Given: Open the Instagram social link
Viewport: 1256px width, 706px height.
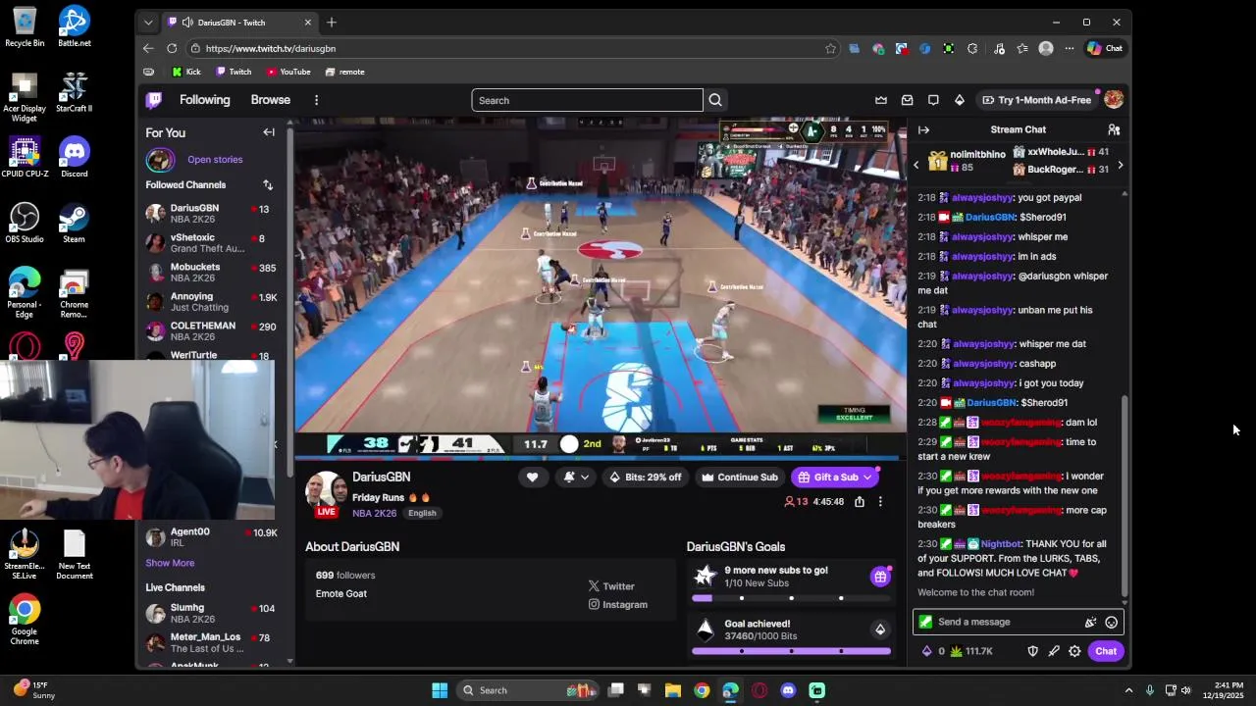Looking at the screenshot, I should (x=618, y=605).
